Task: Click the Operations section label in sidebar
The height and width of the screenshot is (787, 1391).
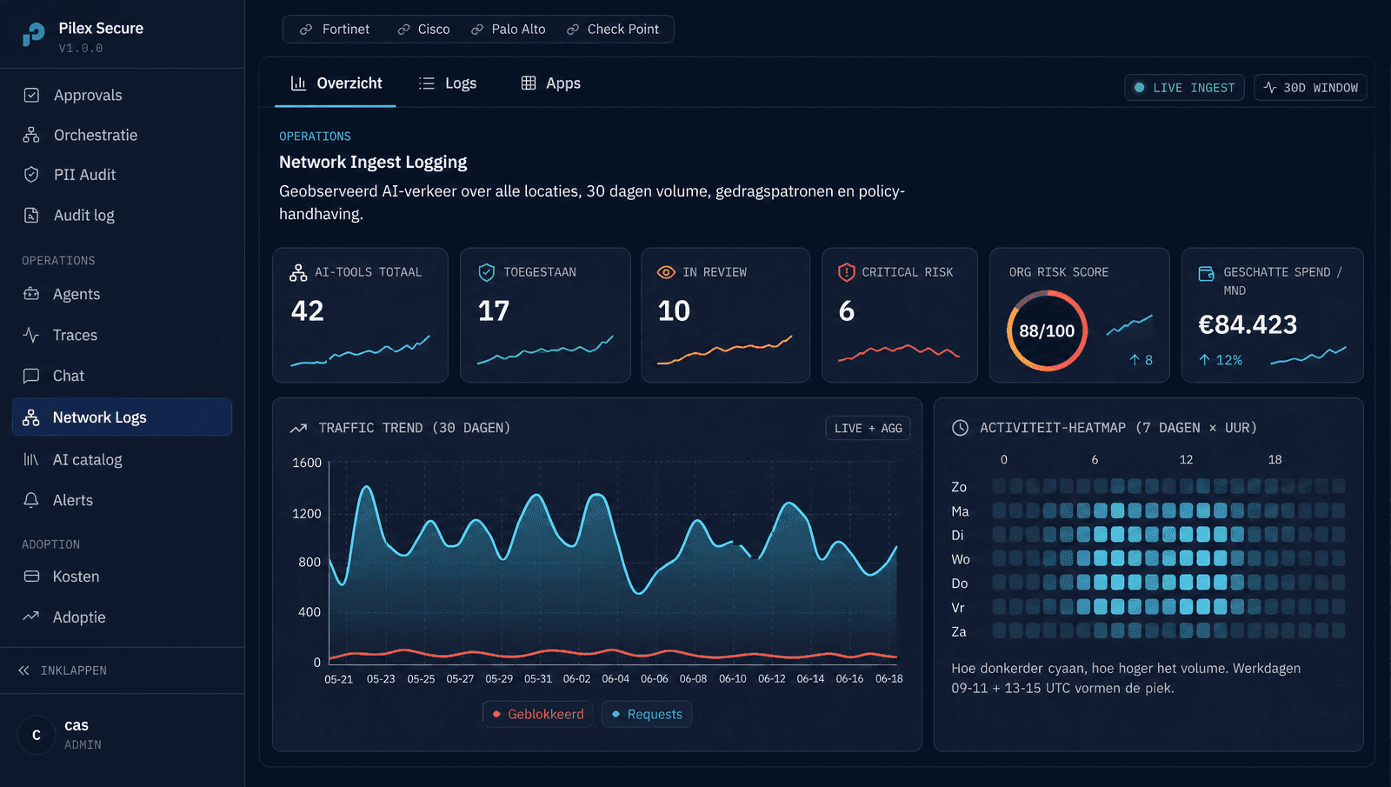Action: [58, 261]
